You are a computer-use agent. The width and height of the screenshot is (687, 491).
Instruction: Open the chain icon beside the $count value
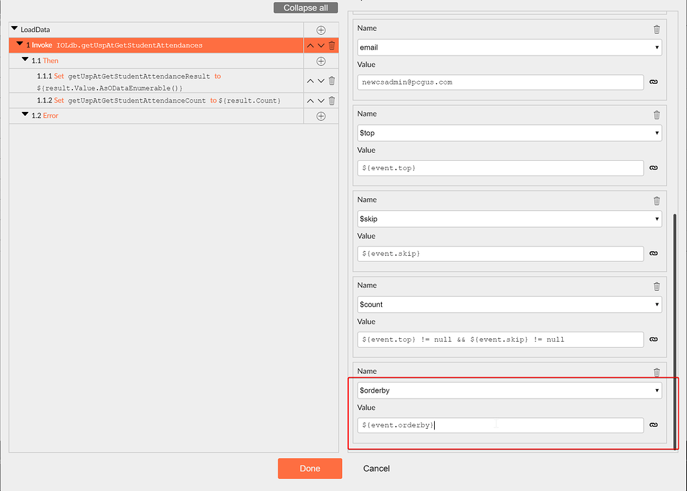click(x=653, y=339)
